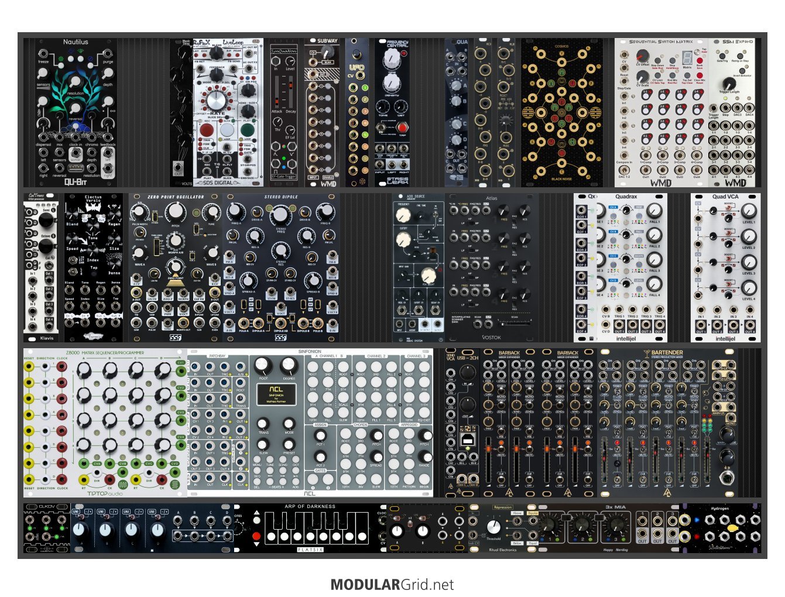This screenshot has height=597, width=785.
Task: Adjust the Trigger Length knob on SSM Expand
Action: click(x=729, y=84)
